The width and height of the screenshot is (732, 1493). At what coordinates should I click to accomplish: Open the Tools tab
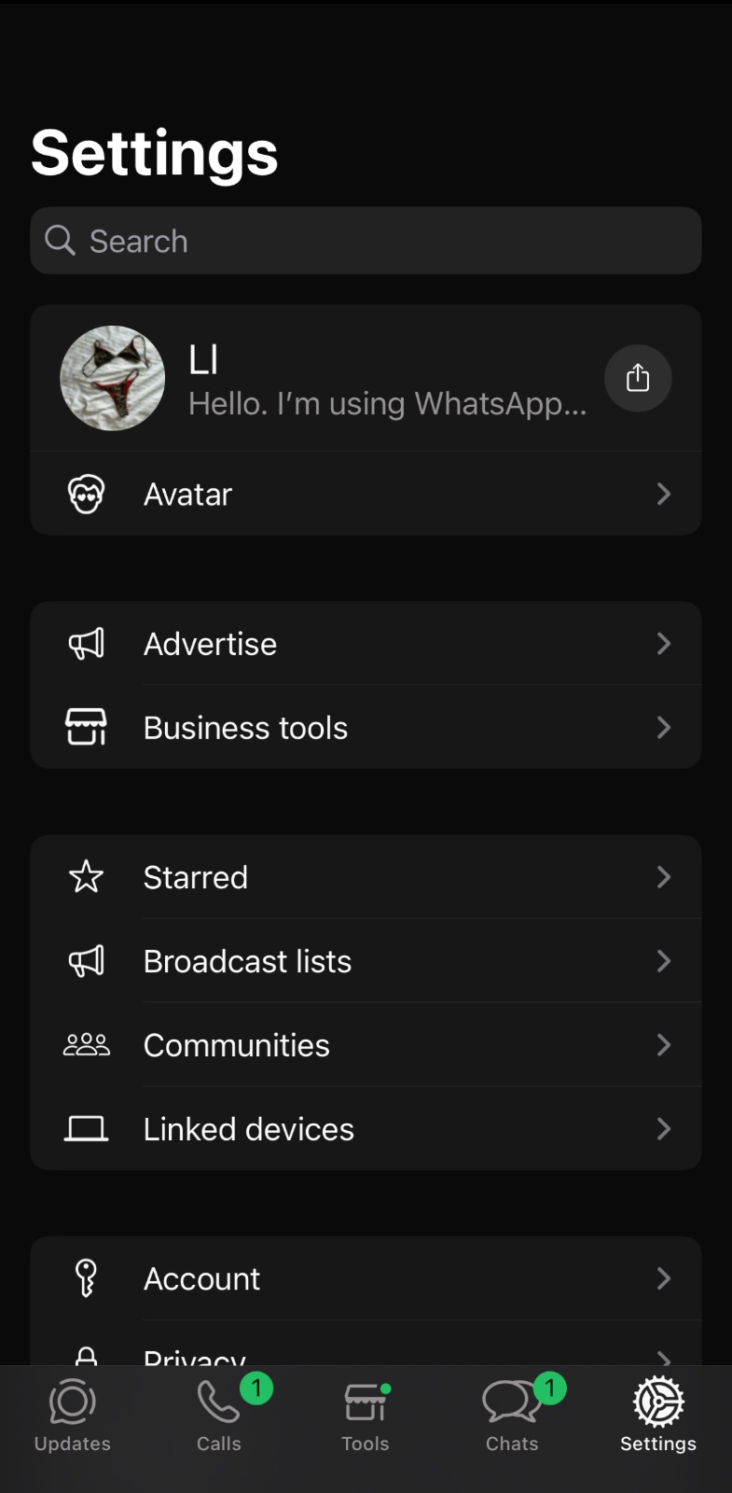click(x=366, y=1416)
